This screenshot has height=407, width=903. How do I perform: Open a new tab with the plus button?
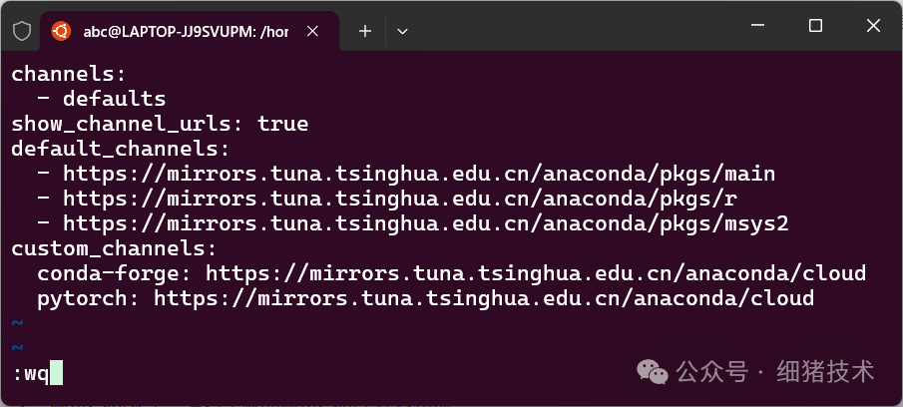coord(365,31)
